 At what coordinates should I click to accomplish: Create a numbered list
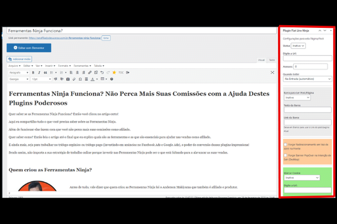(62, 73)
